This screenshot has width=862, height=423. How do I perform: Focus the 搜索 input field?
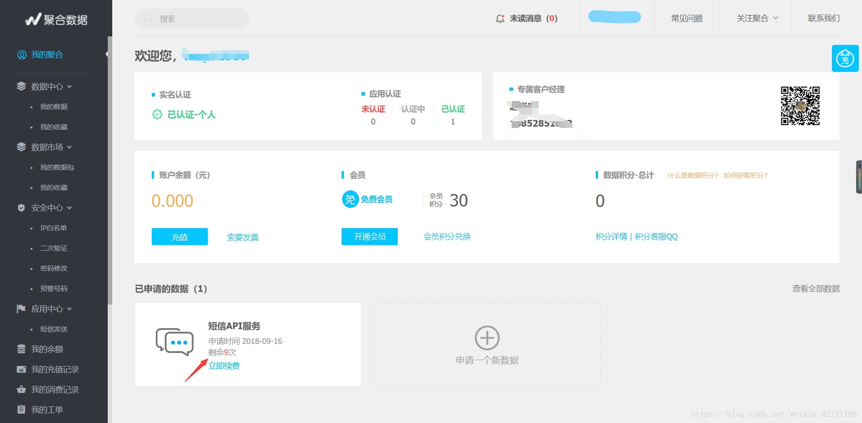tap(192, 18)
